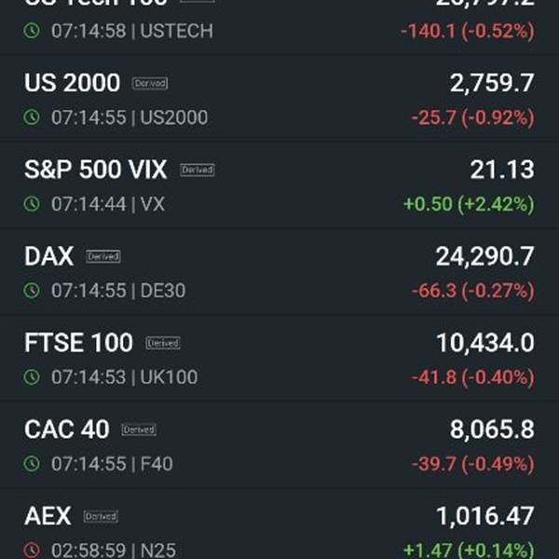Tap the Derived tag next to DAX

click(103, 256)
